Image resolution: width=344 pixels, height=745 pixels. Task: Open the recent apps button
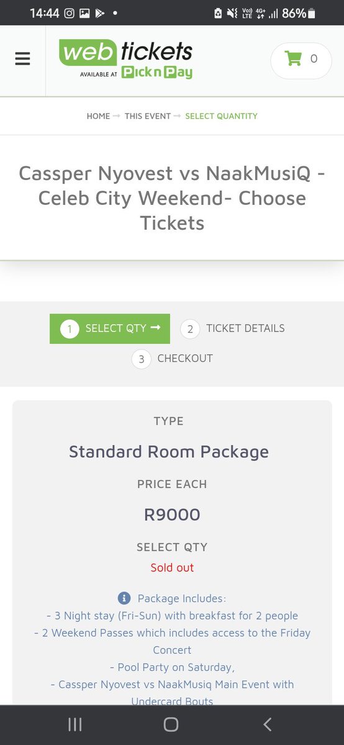pyautogui.click(x=75, y=725)
